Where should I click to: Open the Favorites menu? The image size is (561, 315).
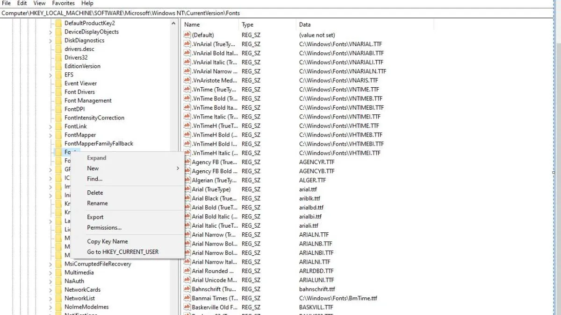click(x=63, y=3)
